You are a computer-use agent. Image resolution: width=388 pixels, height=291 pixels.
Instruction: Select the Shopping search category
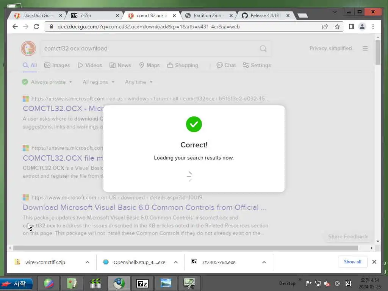pos(183,65)
